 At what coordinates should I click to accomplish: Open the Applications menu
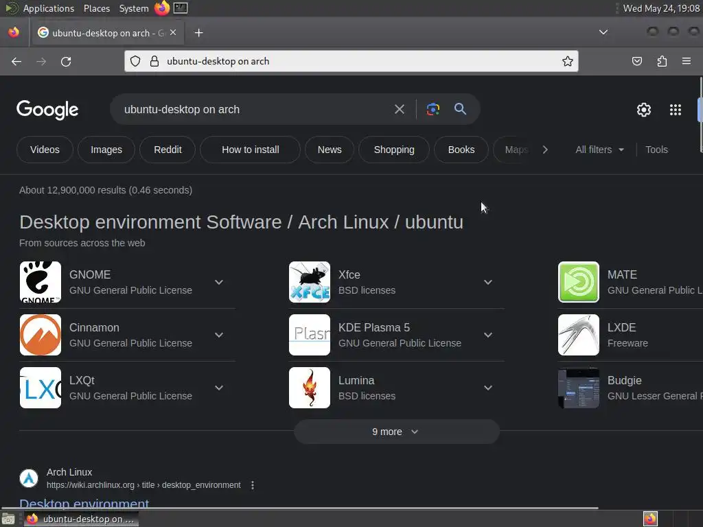[x=49, y=8]
